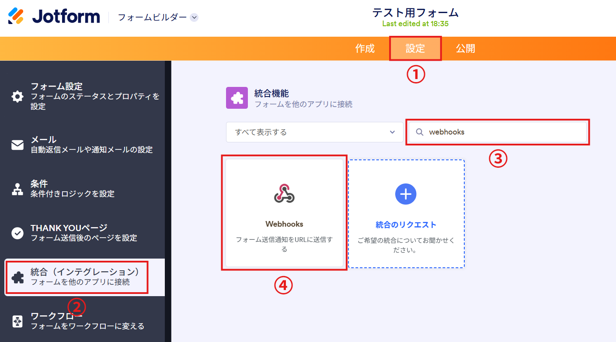Click the Webhooks logo icon

pos(284,193)
